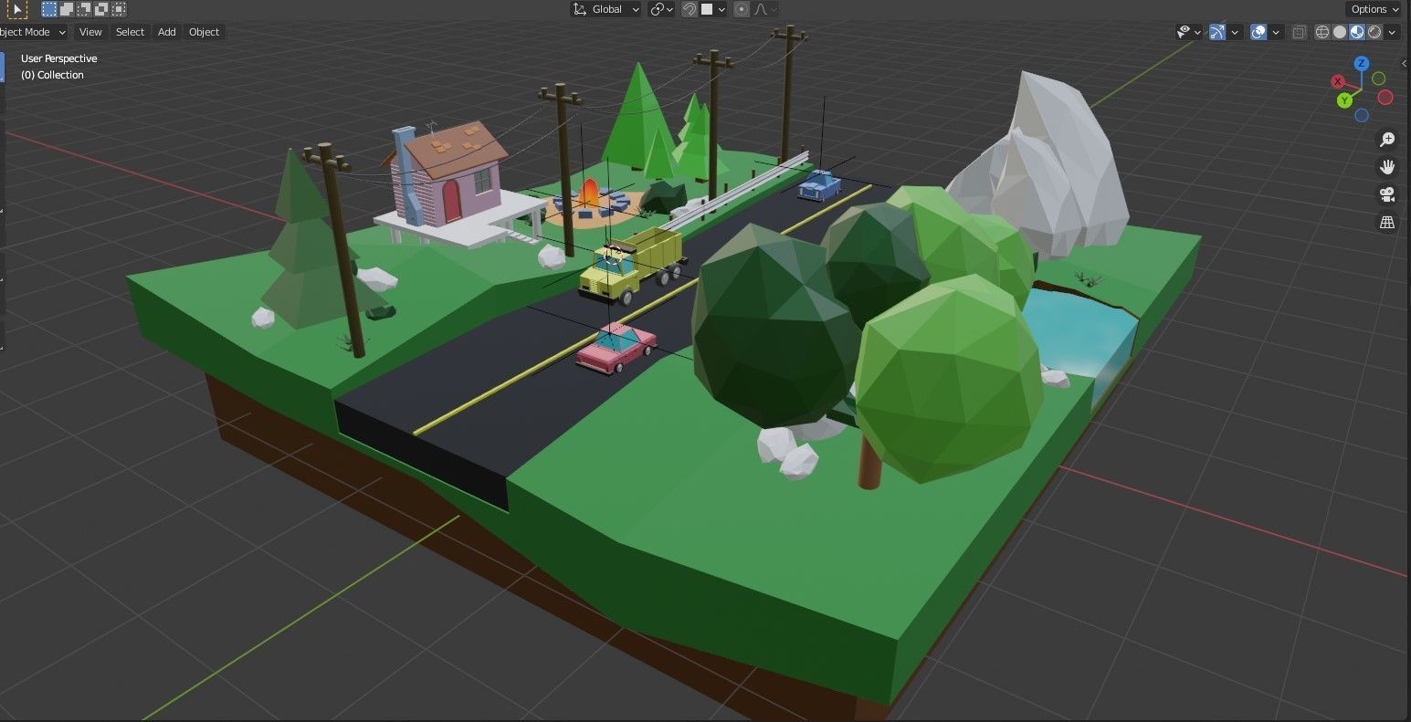The width and height of the screenshot is (1411, 722).
Task: Switch to Wireframe viewport shading
Action: point(1322,32)
